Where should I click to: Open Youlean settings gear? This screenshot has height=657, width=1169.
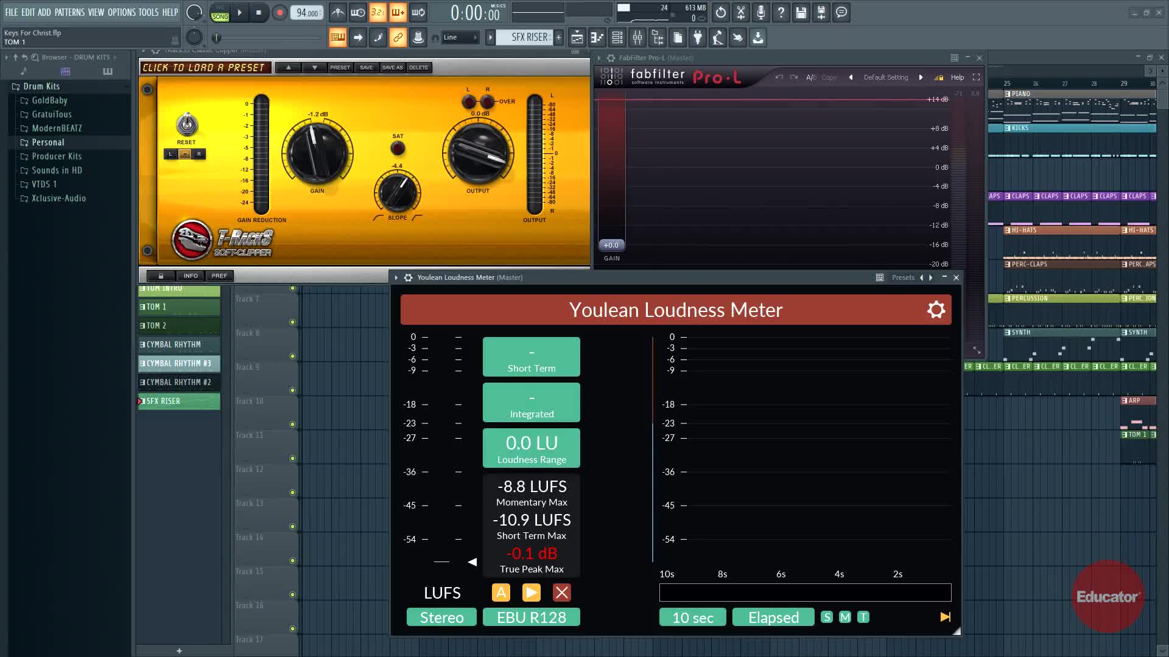pyautogui.click(x=936, y=310)
